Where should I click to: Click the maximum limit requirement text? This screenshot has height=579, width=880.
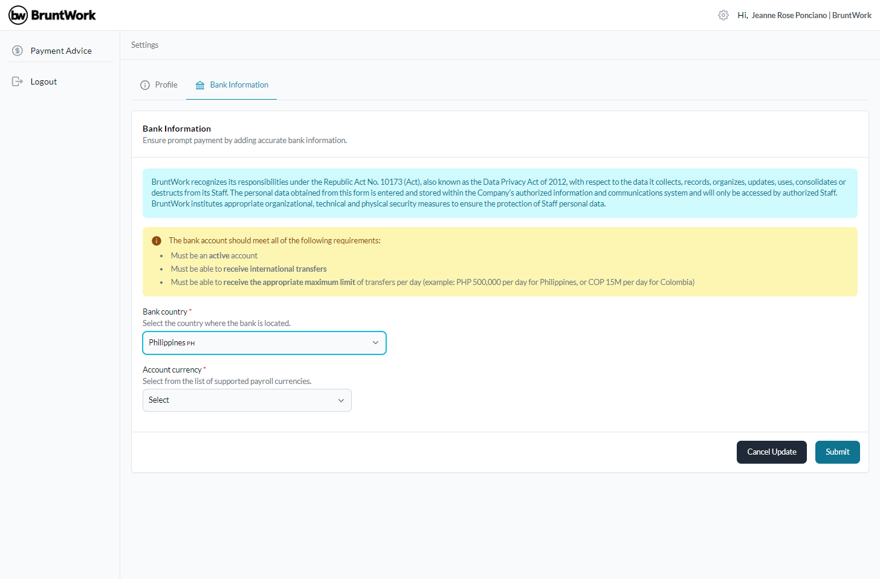[432, 282]
